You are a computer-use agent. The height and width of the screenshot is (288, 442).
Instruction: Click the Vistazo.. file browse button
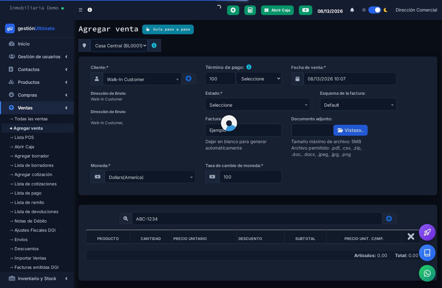tap(350, 130)
